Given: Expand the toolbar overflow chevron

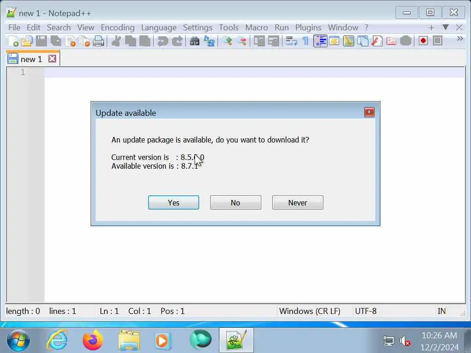Looking at the screenshot, I should [x=460, y=39].
